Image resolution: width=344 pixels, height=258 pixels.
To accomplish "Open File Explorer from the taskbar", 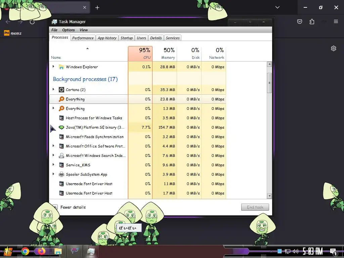I will 58,251.
